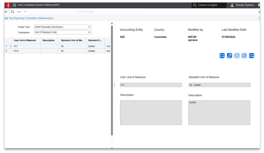The height and width of the screenshot is (153, 264).
Task: Click the red Infor logo icon
Action: tap(8, 5)
